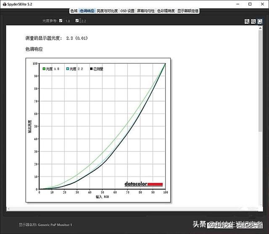Click the cyan 光度 2.2 legend swatch
Screen dimensions: 269x234
[x=68, y=69]
